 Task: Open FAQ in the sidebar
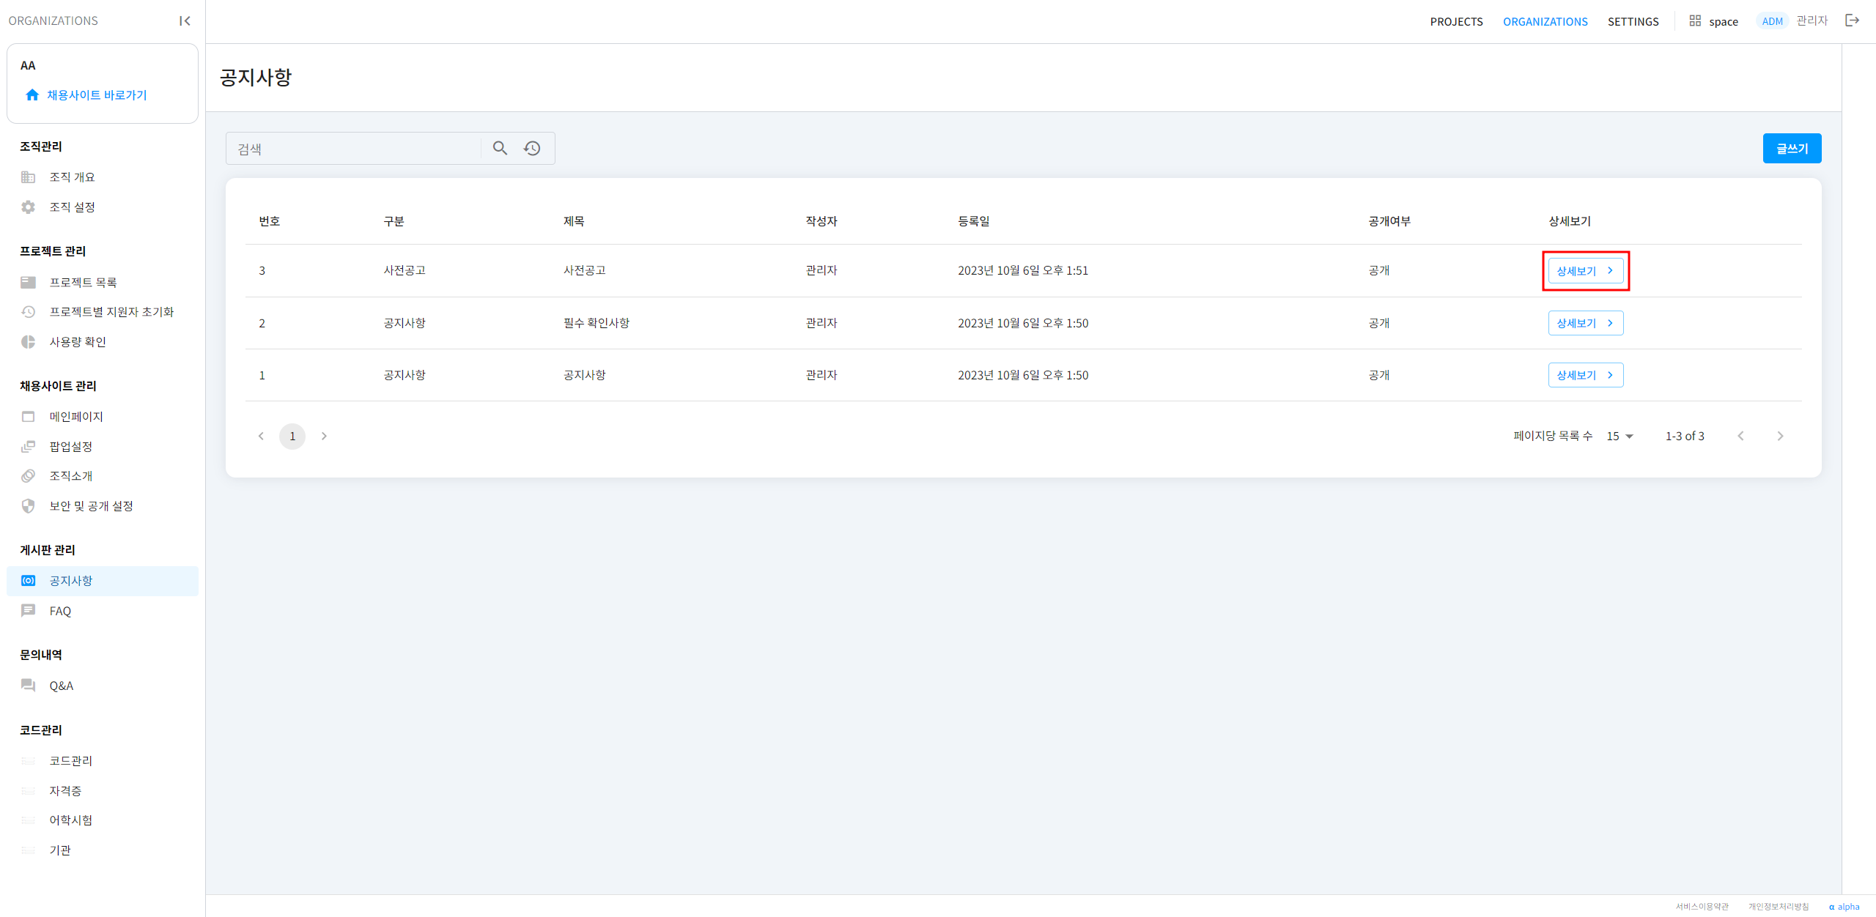60,611
